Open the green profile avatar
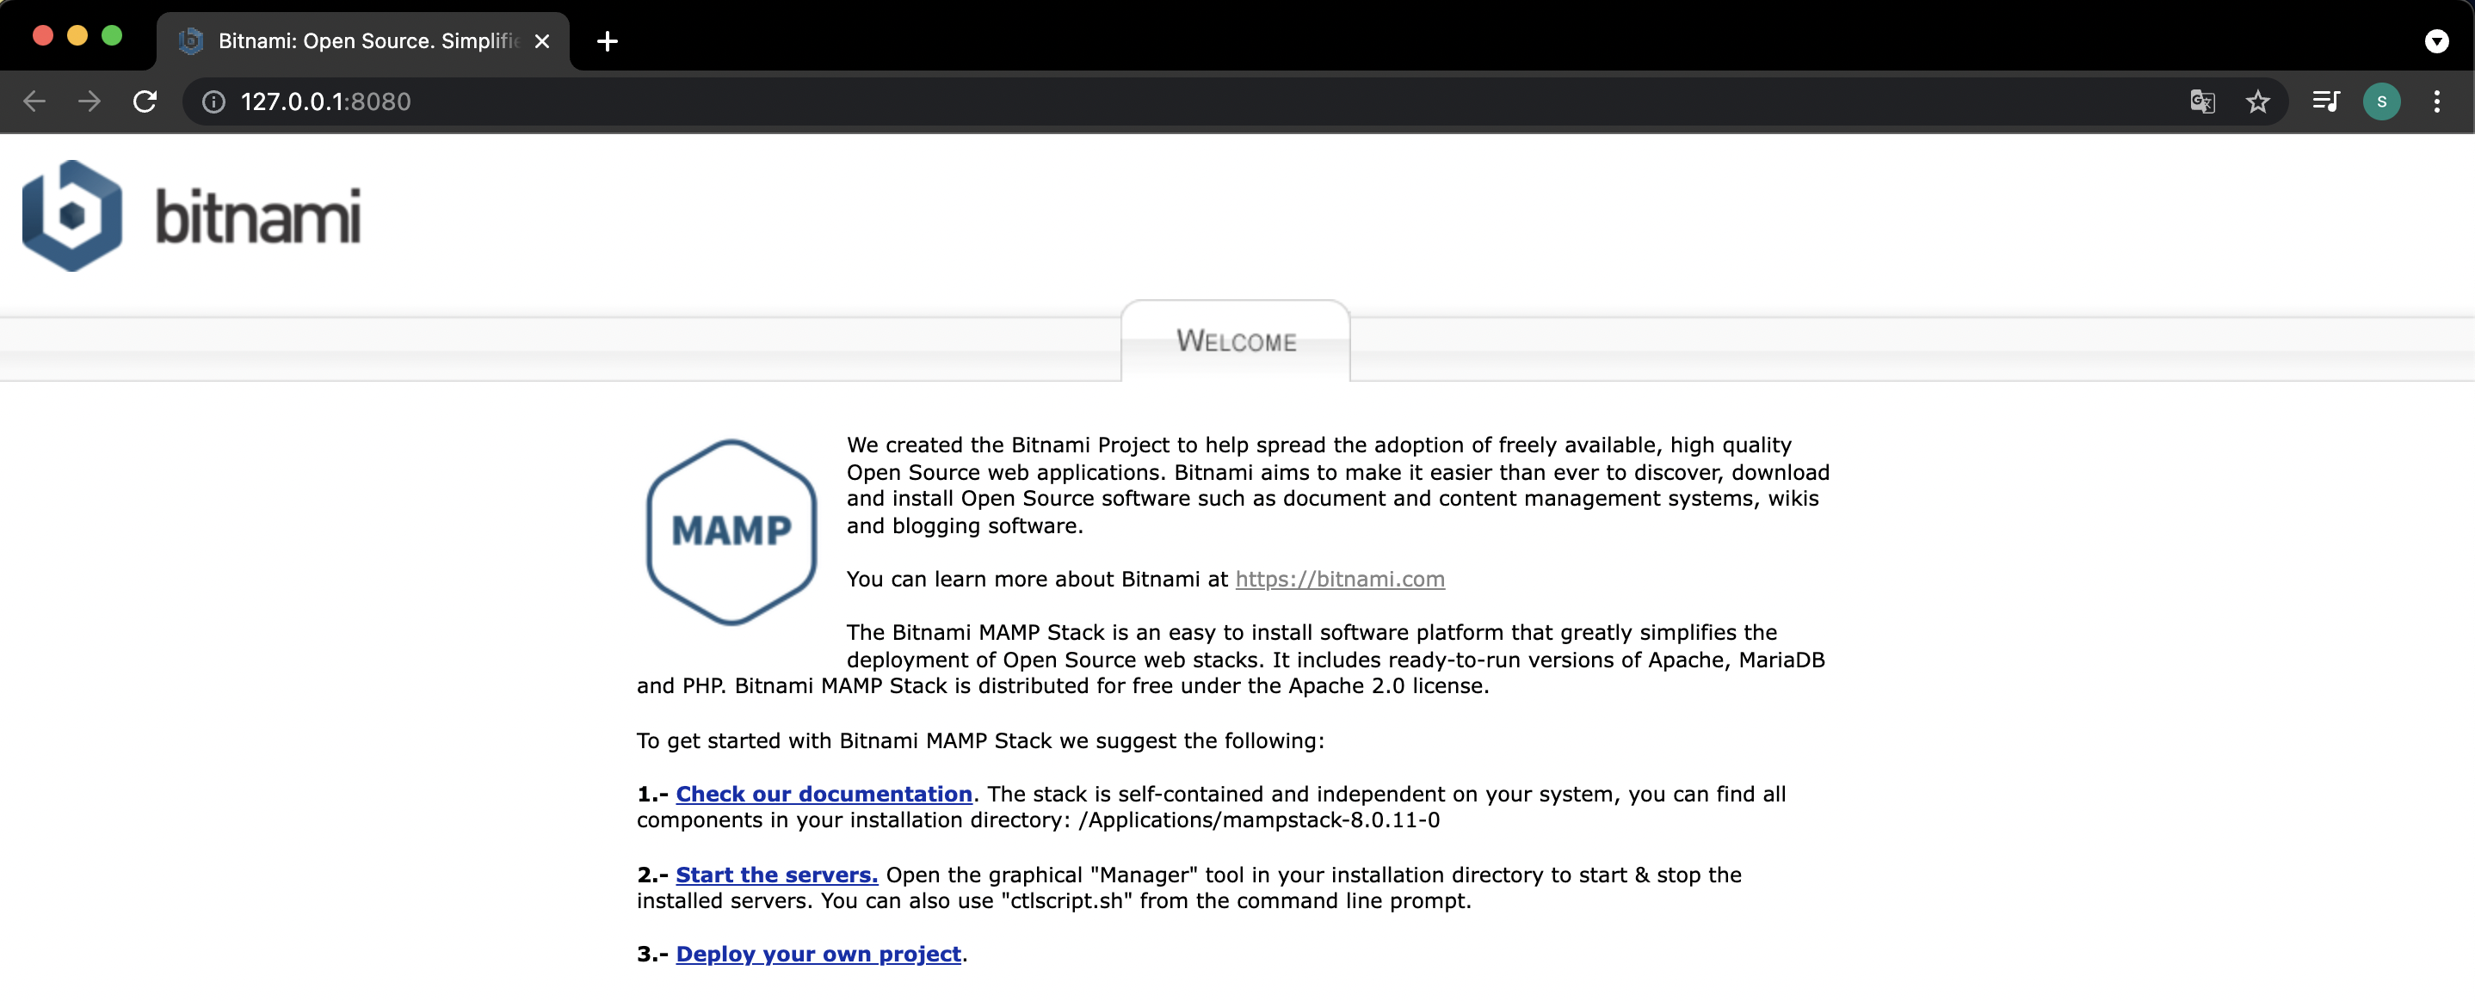Screen dimensions: 2475x1001 coord(2381,101)
